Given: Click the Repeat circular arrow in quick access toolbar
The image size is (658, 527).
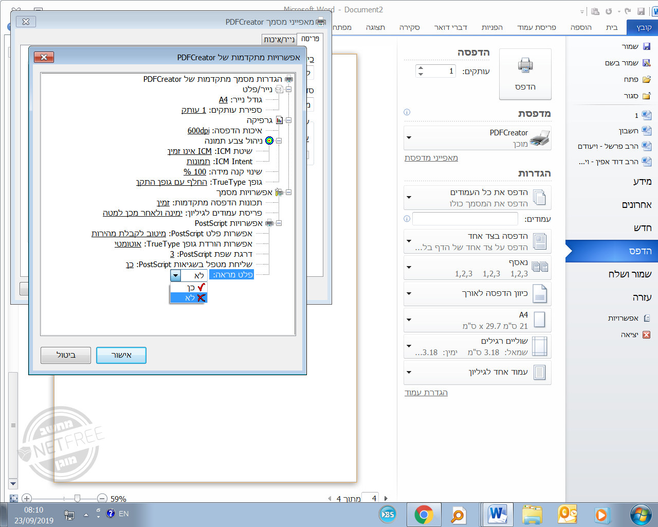Looking at the screenshot, I should [609, 11].
